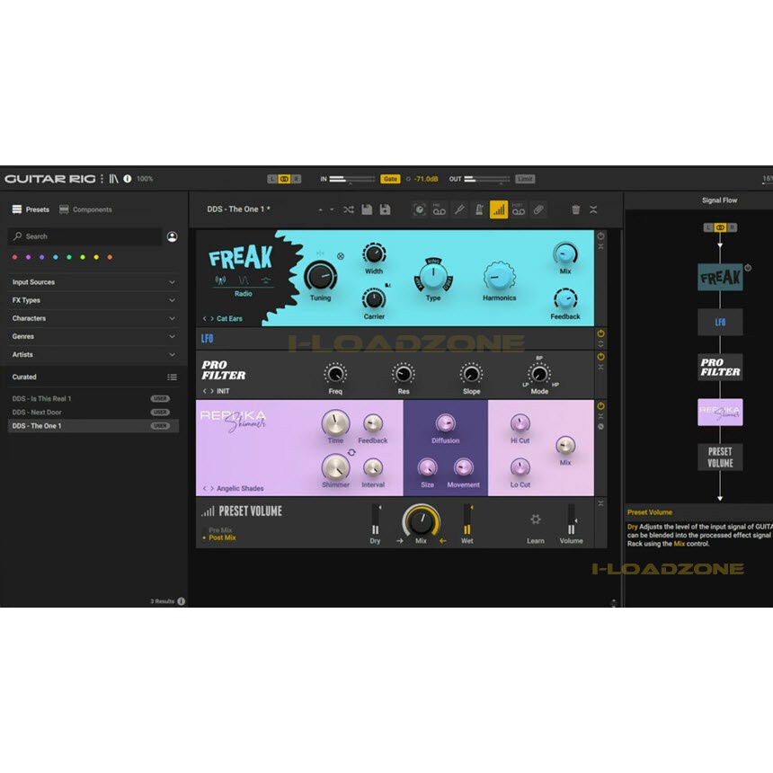The image size is (773, 773).
Task: Select previous Freak preset chevron
Action: coord(205,319)
